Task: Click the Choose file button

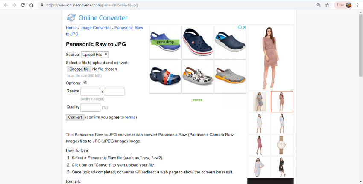Action: click(x=79, y=69)
